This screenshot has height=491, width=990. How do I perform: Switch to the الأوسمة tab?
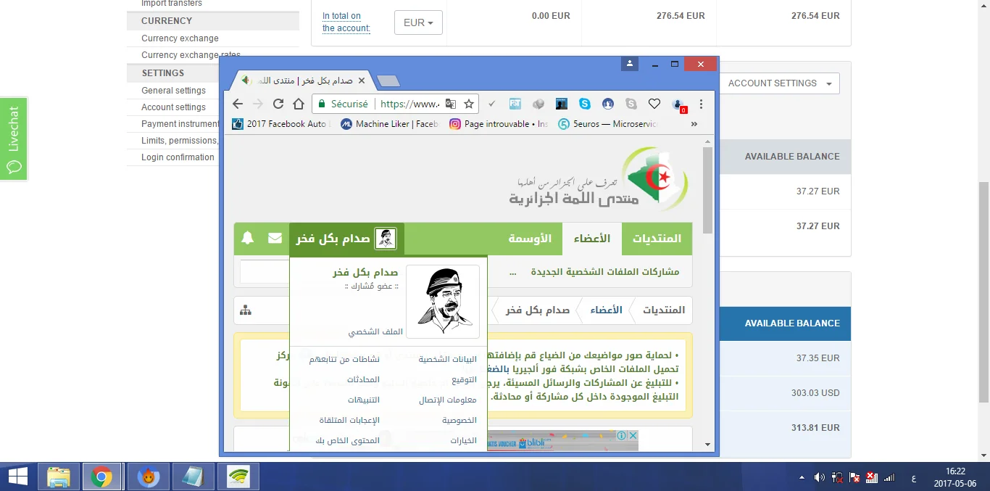(x=530, y=239)
